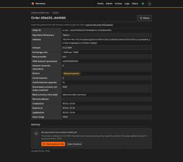183x162 pixels.
Task: Click the Monokulo logo icon
Action: tap(33, 3)
